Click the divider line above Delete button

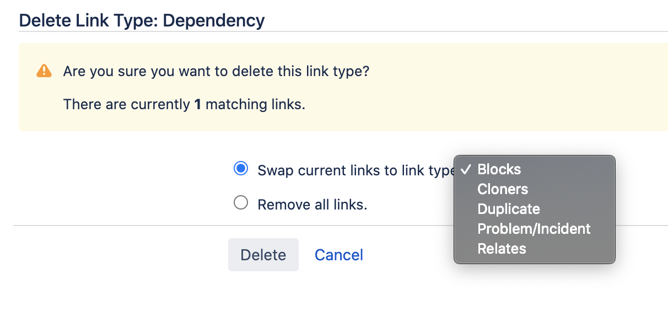click(x=340, y=226)
